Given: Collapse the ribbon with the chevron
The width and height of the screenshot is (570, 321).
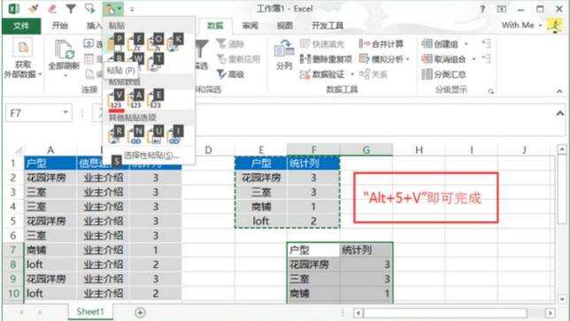Looking at the screenshot, I should (559, 91).
